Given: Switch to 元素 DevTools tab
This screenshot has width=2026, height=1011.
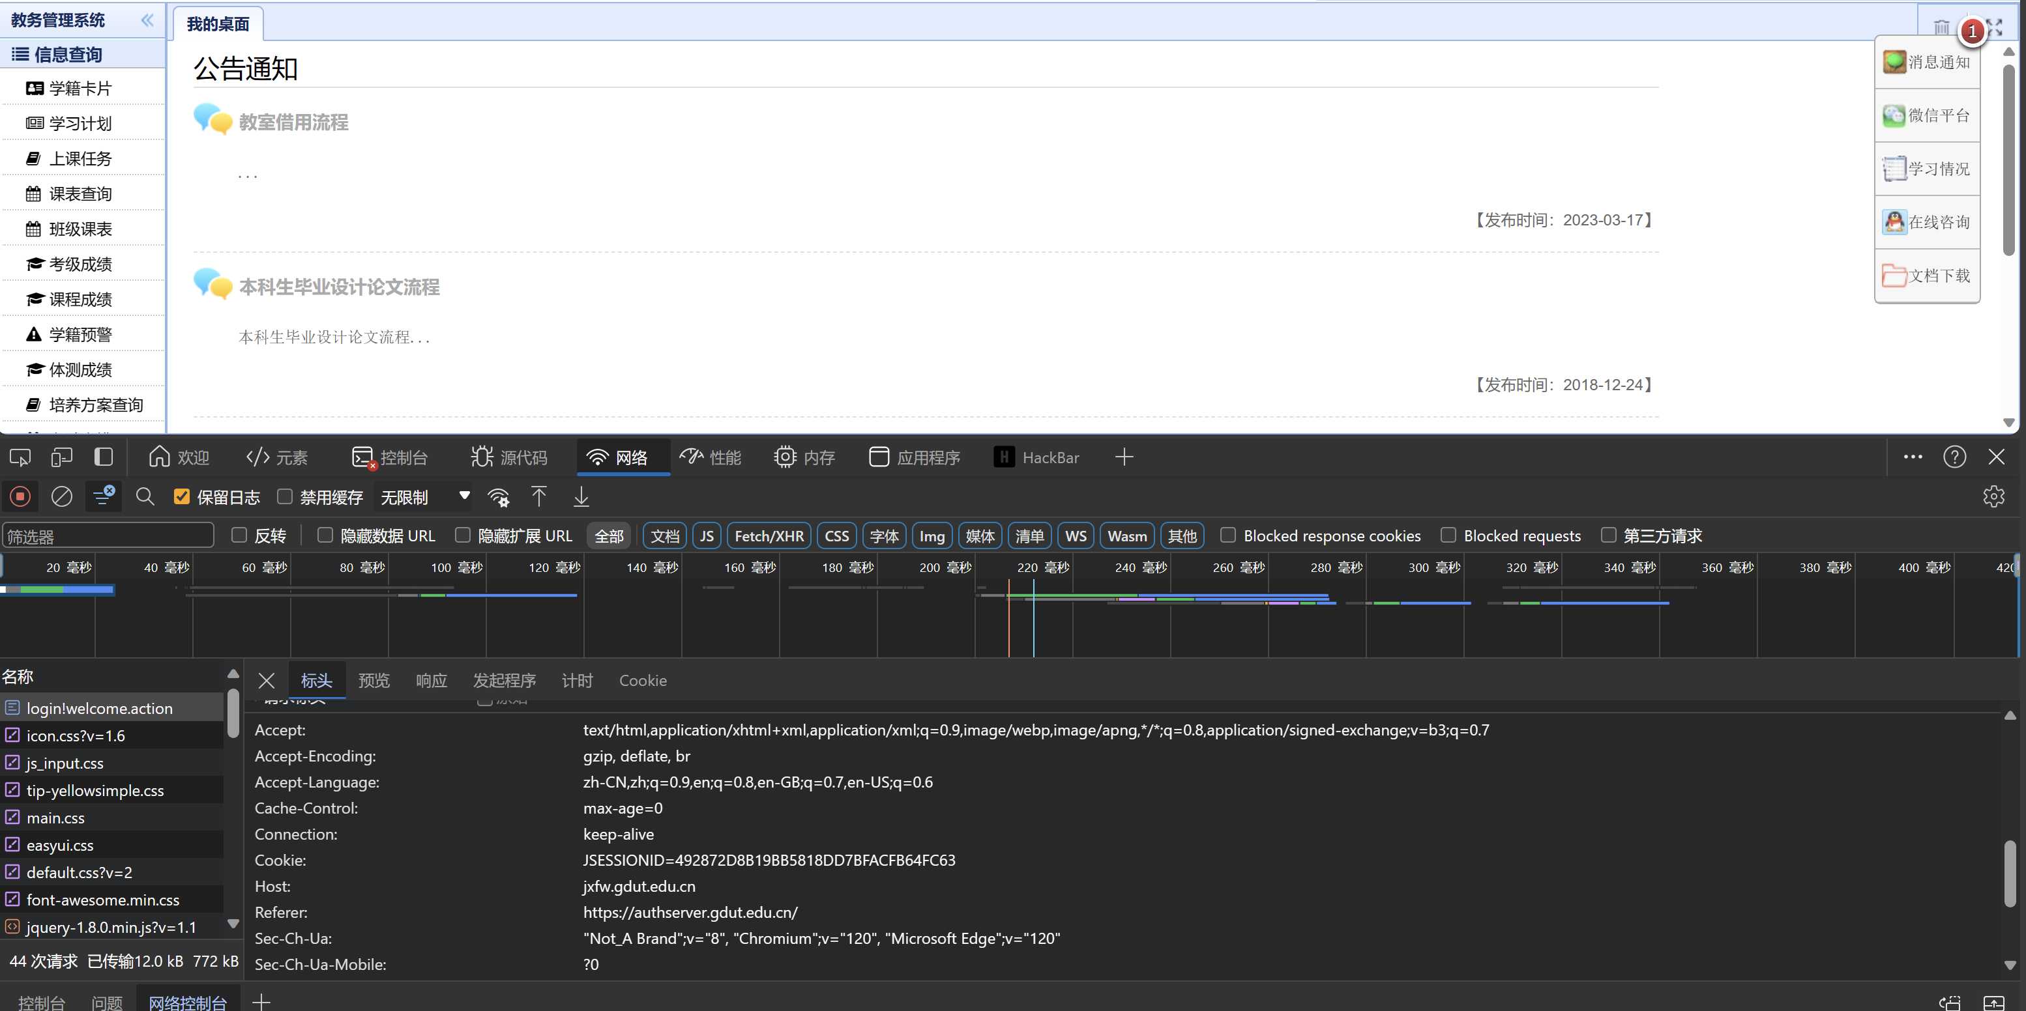Looking at the screenshot, I should [277, 457].
